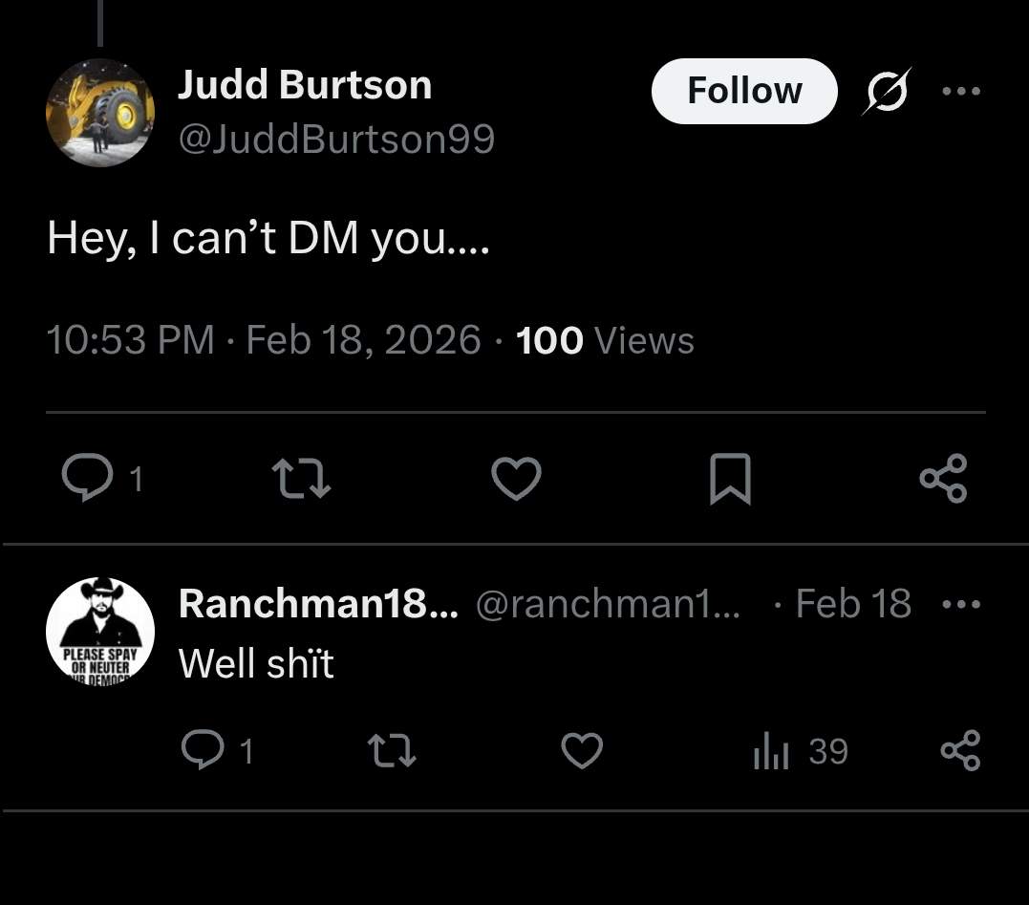The image size is (1029, 905).
Task: Repost Judd Burtson's post
Action: (301, 478)
